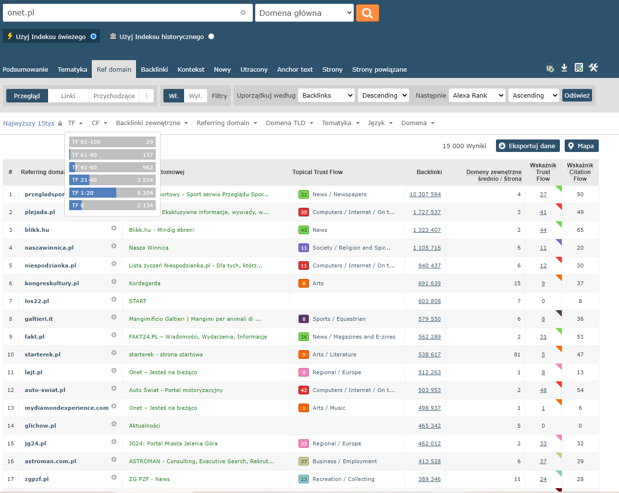This screenshot has width=619, height=493.
Task: Collapse the TF filter dropdown
Action: [x=75, y=123]
